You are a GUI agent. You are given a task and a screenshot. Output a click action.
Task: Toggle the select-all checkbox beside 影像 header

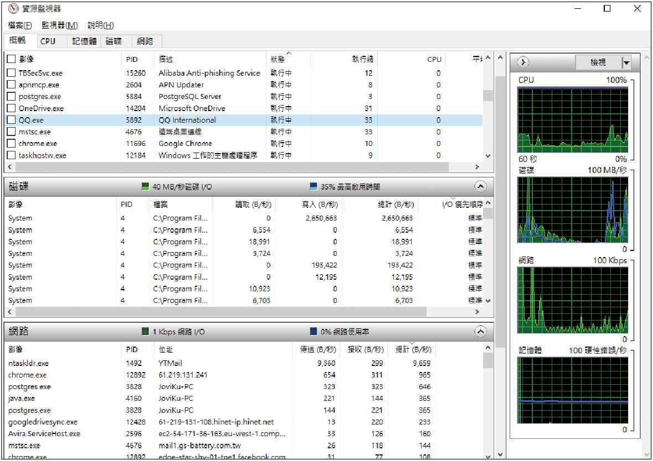(11, 59)
